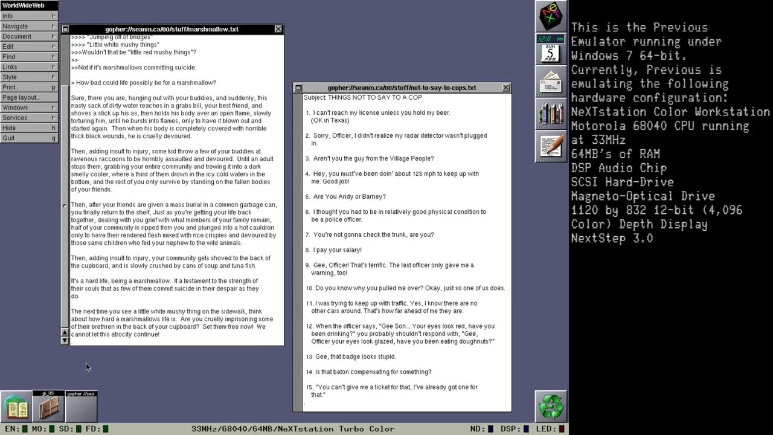Click '> How bad could life possibly be for a marshmallow?'
This screenshot has width=773, height=435.
[x=143, y=83]
